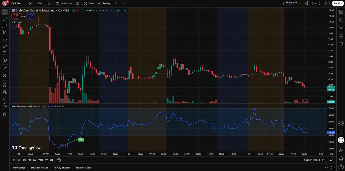Select the ruler measure tool

(x=5, y=69)
